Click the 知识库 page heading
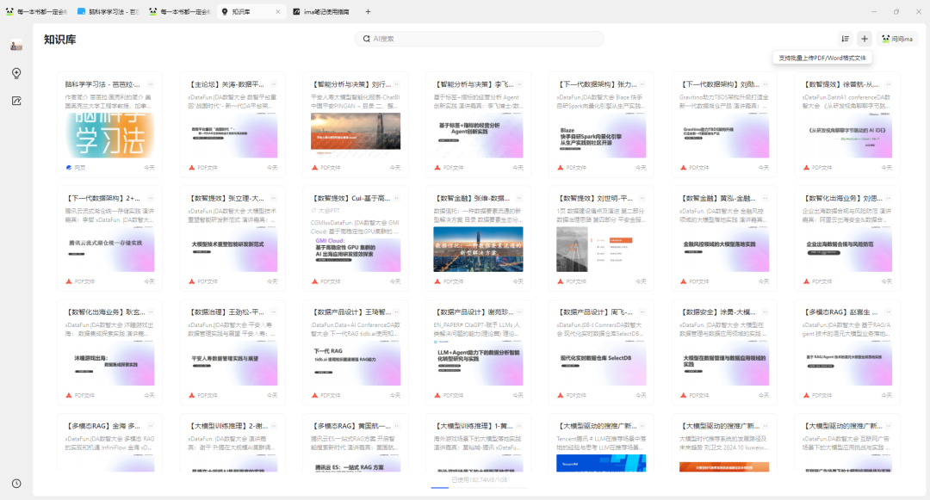This screenshot has width=930, height=500. (x=60, y=40)
